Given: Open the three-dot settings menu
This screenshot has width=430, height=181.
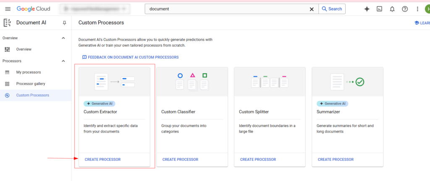Looking at the screenshot, I should tap(417, 9).
